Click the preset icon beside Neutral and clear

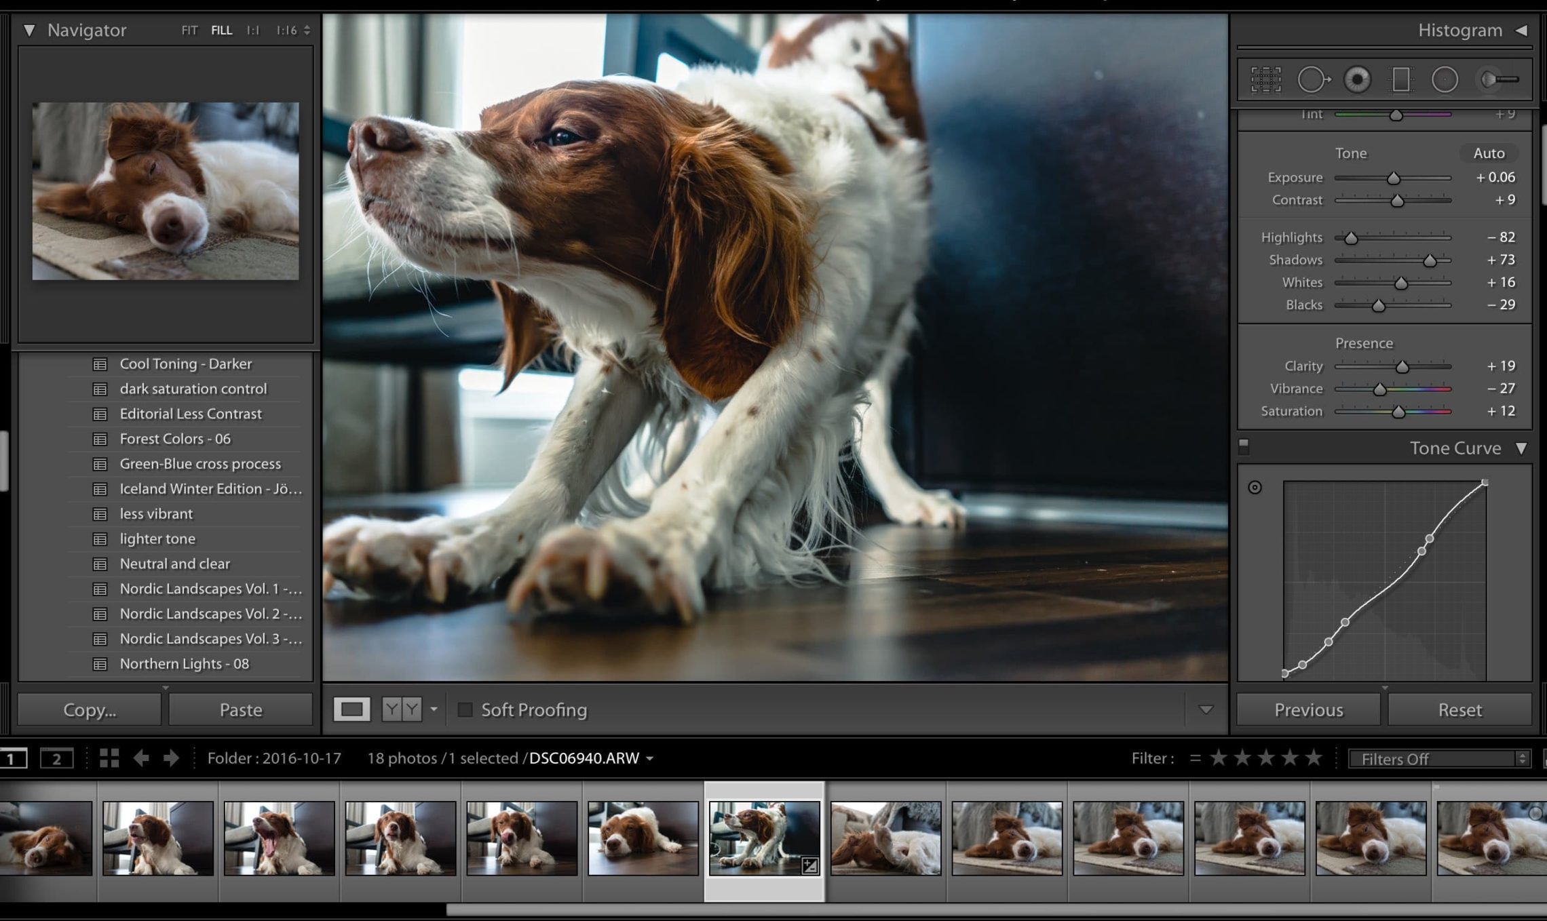pyautogui.click(x=100, y=564)
